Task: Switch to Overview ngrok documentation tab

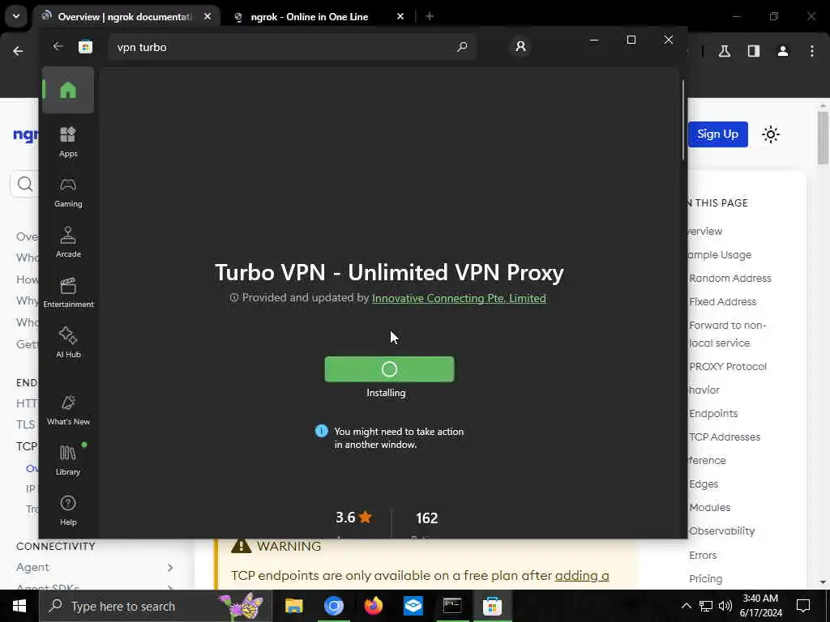Action: (x=125, y=17)
